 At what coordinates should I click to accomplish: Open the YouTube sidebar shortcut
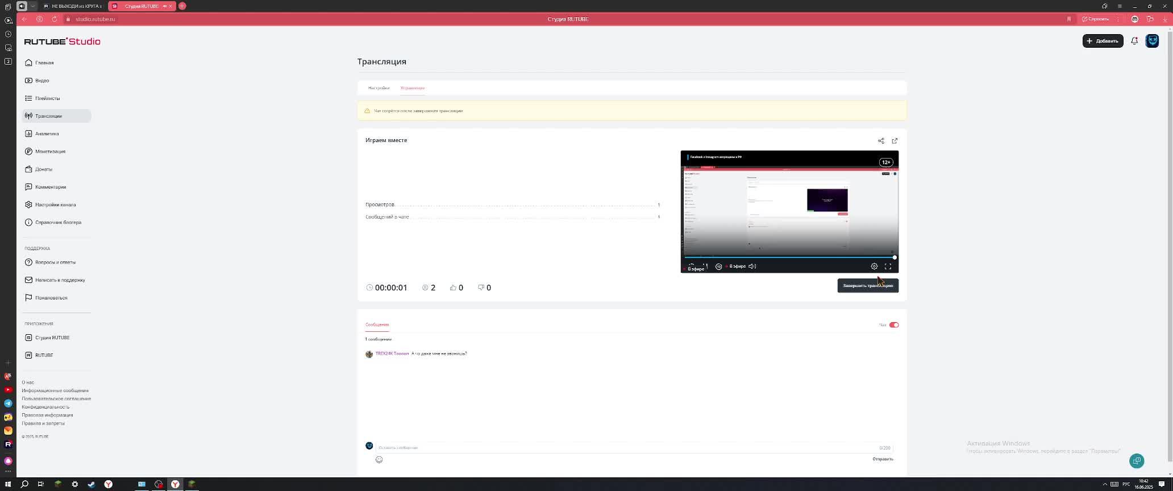pyautogui.click(x=8, y=390)
